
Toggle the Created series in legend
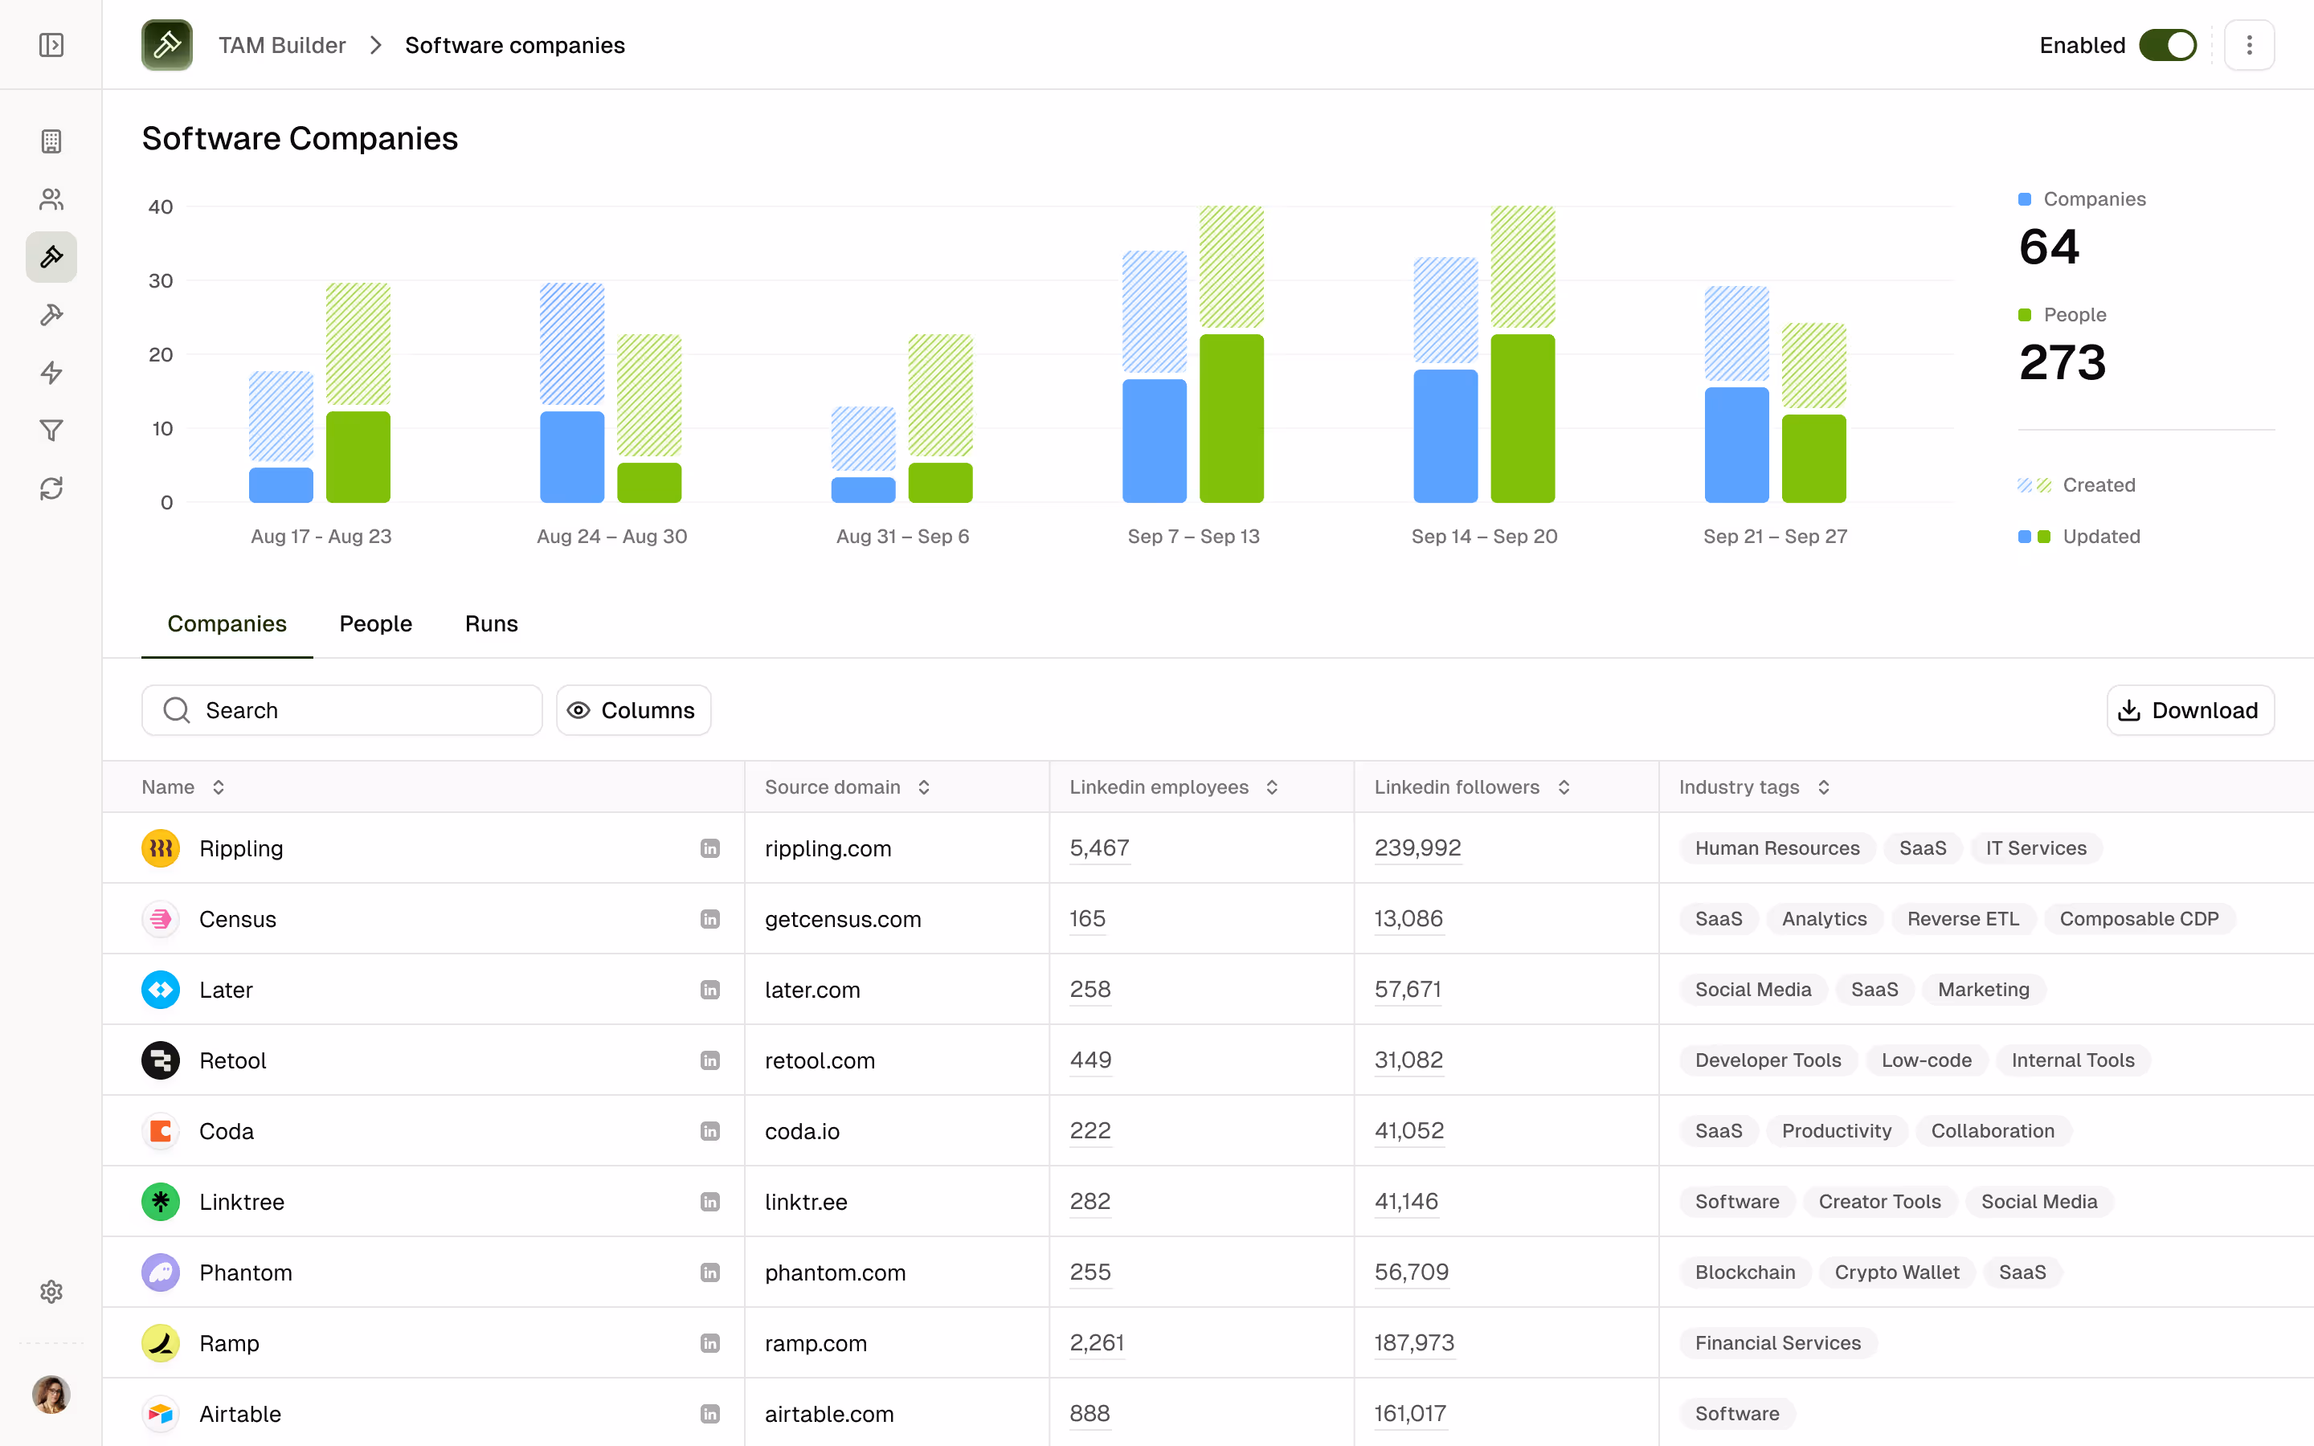click(2077, 485)
